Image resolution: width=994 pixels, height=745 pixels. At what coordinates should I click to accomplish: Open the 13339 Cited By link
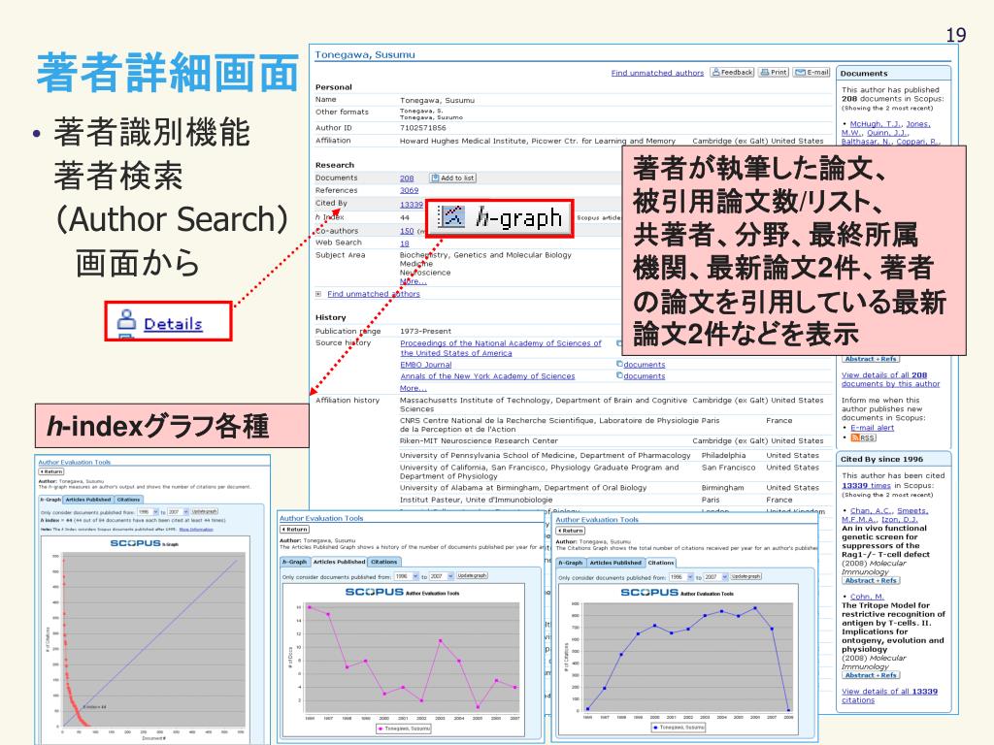coord(412,205)
